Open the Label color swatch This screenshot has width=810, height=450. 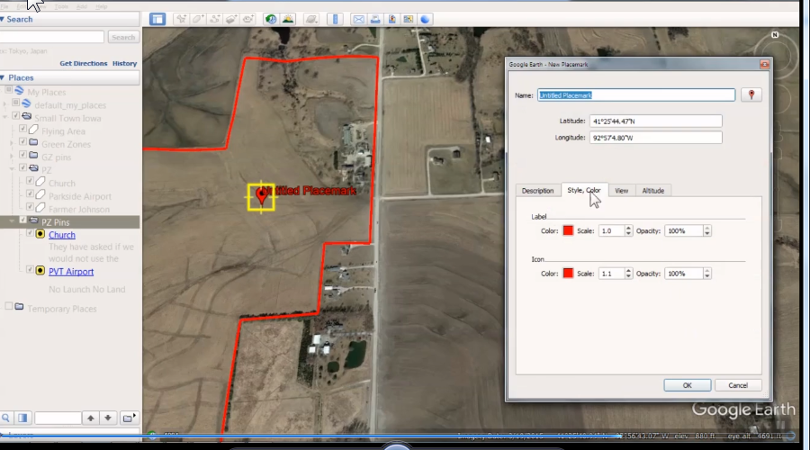[x=568, y=230]
